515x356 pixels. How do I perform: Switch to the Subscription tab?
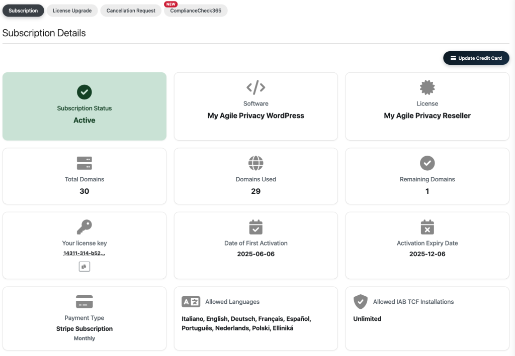tap(23, 11)
